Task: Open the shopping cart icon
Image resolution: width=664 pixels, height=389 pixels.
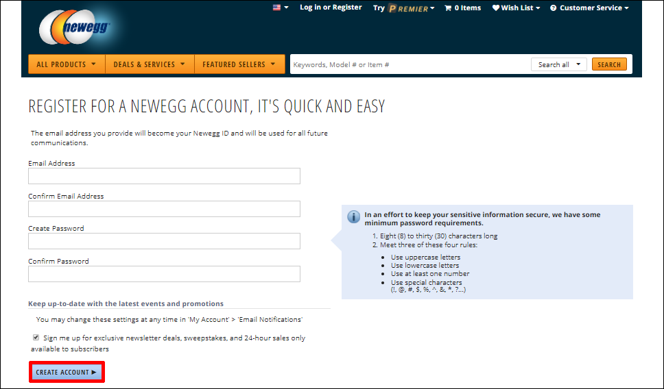Action: tap(448, 8)
